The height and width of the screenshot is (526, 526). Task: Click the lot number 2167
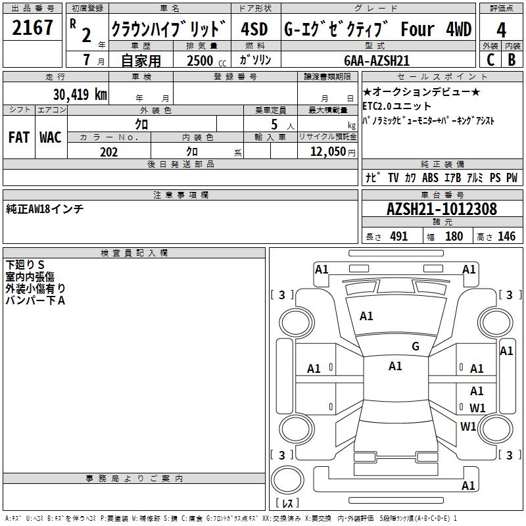click(x=33, y=28)
